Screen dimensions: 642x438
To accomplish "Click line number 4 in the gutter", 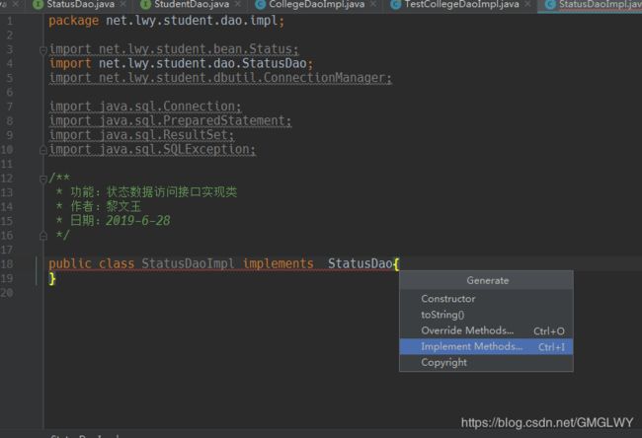I will [9, 63].
